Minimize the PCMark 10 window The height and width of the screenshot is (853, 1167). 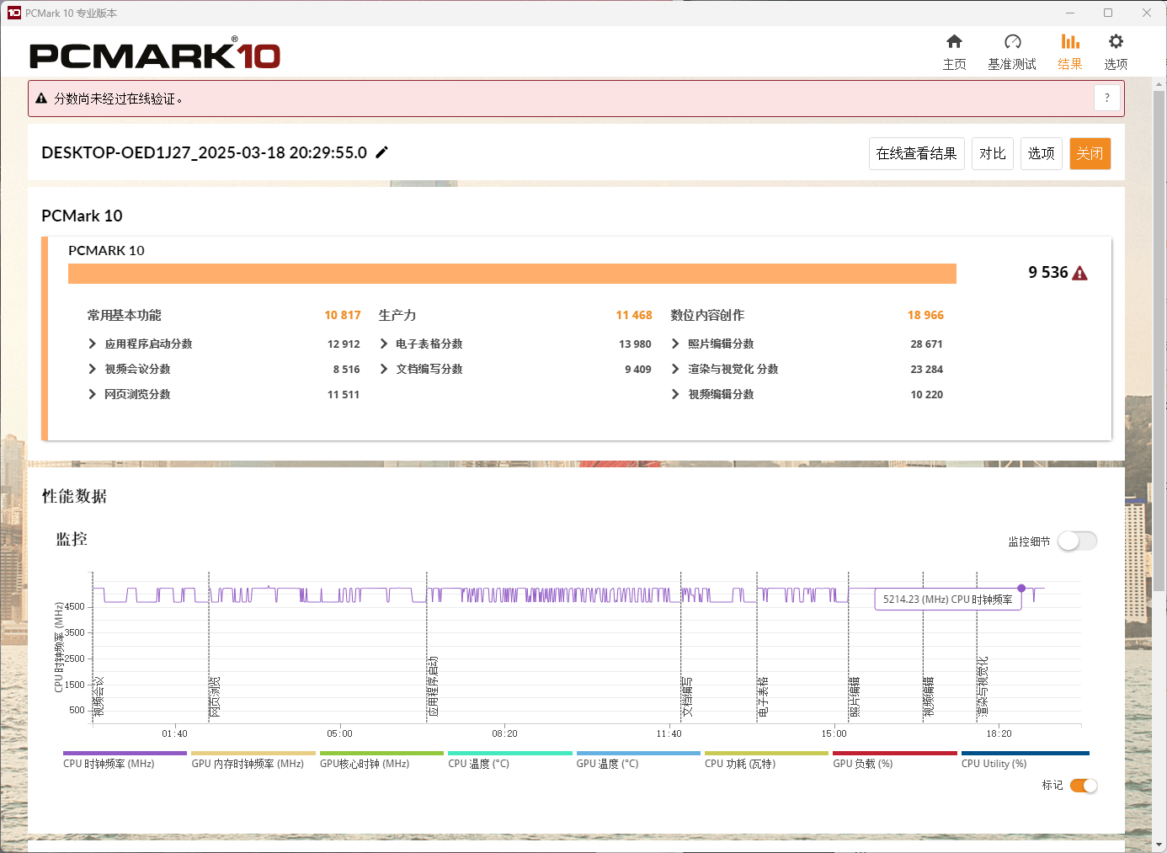(x=1070, y=13)
